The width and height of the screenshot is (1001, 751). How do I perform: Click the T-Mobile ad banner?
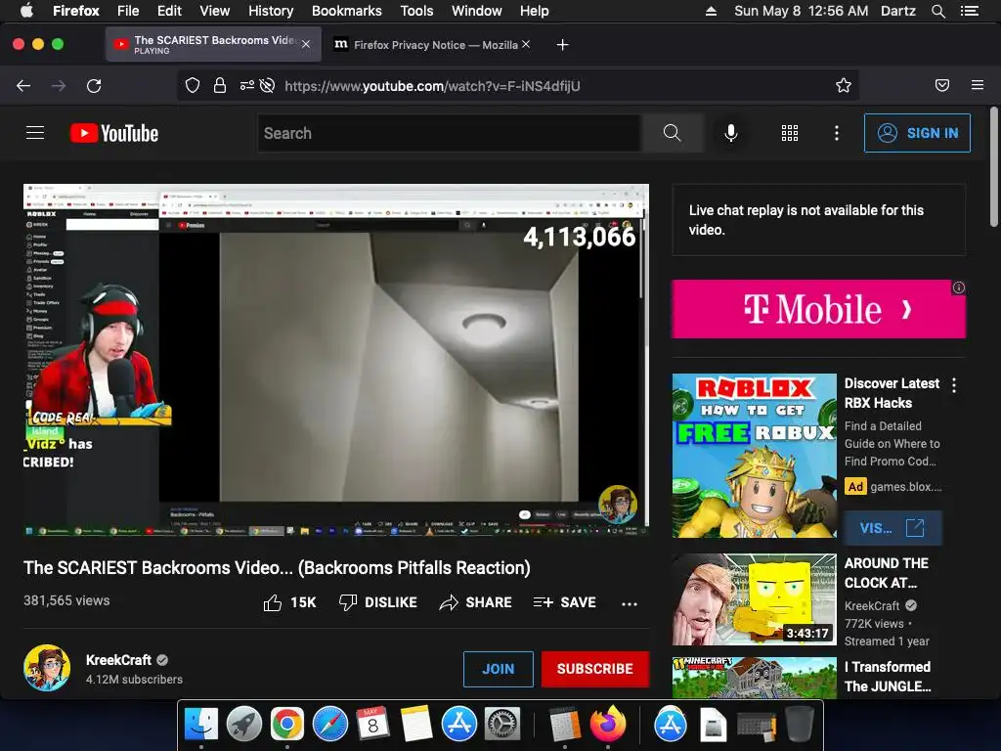[x=818, y=309]
